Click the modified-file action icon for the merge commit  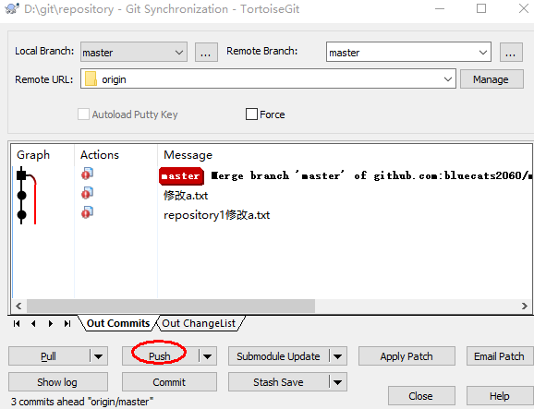(x=87, y=174)
